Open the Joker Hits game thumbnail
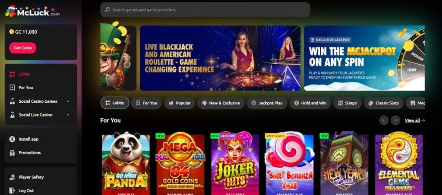The height and width of the screenshot is (195, 442). tap(235, 163)
